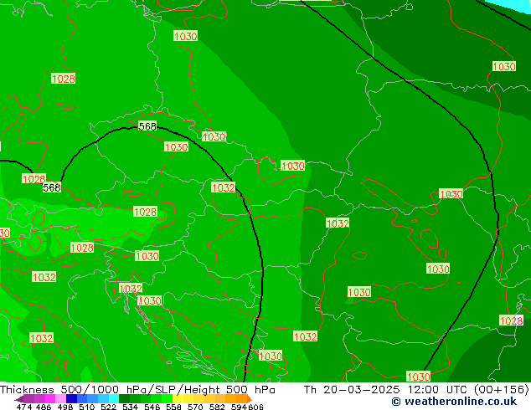The image size is (531, 410).
Task: Click the 1030 label in the darkest green corner
Action: click(x=504, y=66)
